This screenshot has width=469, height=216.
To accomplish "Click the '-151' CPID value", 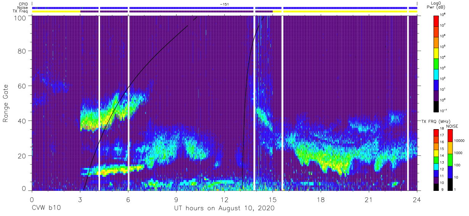I will pos(224,4).
